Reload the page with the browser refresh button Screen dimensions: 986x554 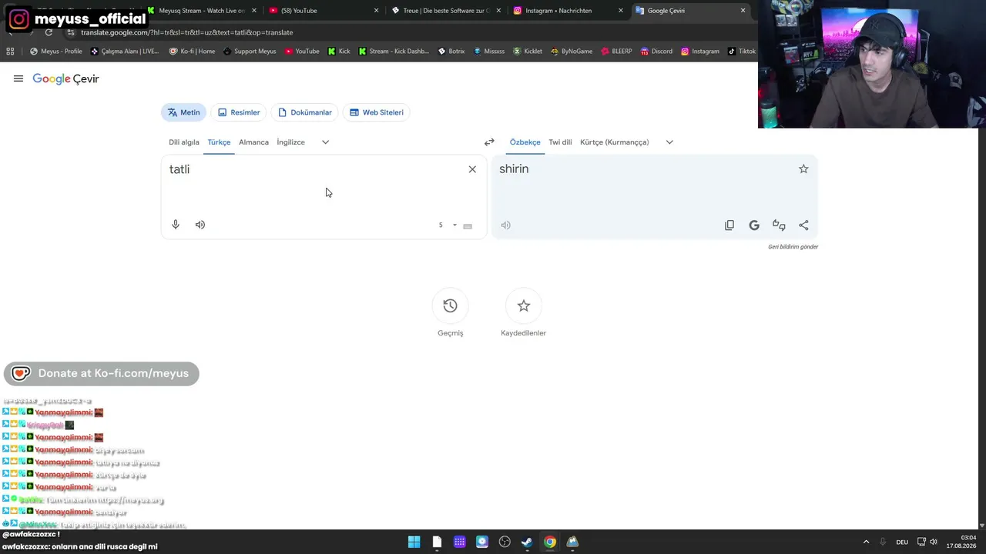click(x=49, y=32)
